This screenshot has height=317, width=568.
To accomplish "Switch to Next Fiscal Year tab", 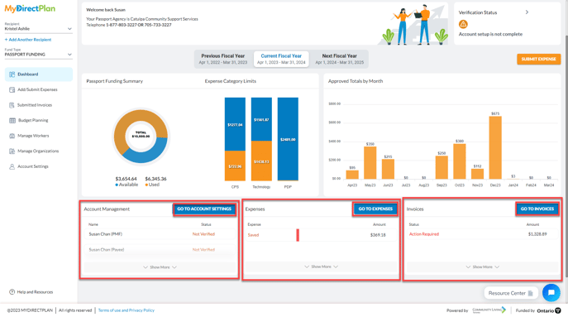I will point(340,59).
